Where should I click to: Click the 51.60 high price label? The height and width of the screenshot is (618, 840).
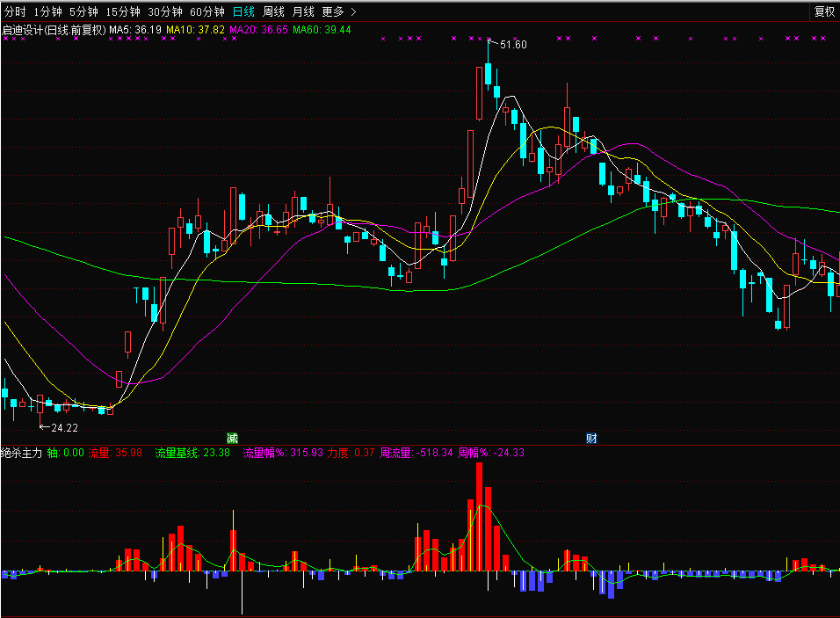pyautogui.click(x=513, y=45)
